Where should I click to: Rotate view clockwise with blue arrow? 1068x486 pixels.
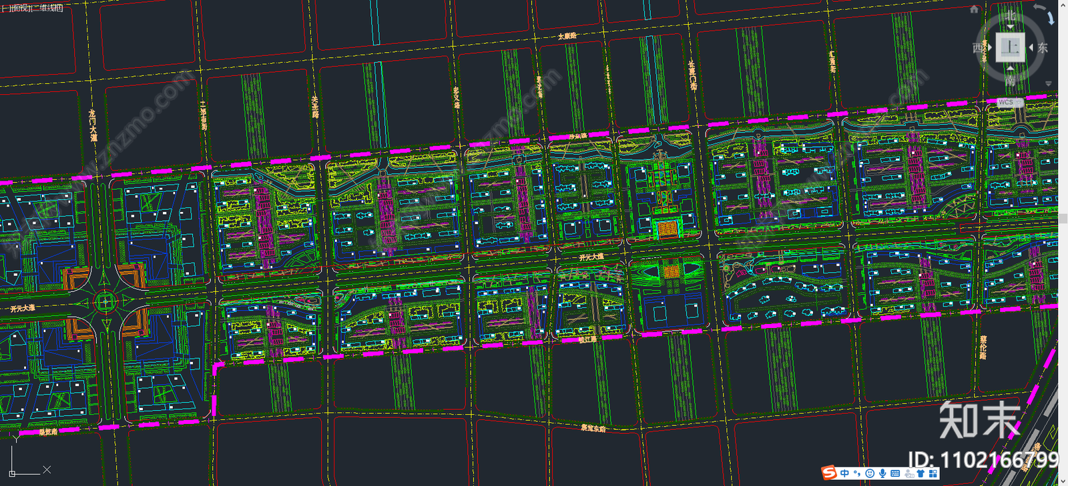tap(1050, 18)
